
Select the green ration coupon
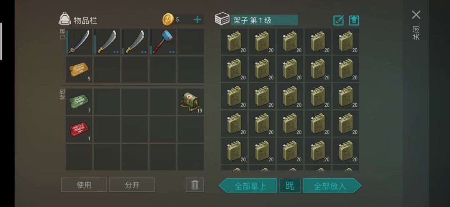point(79,102)
